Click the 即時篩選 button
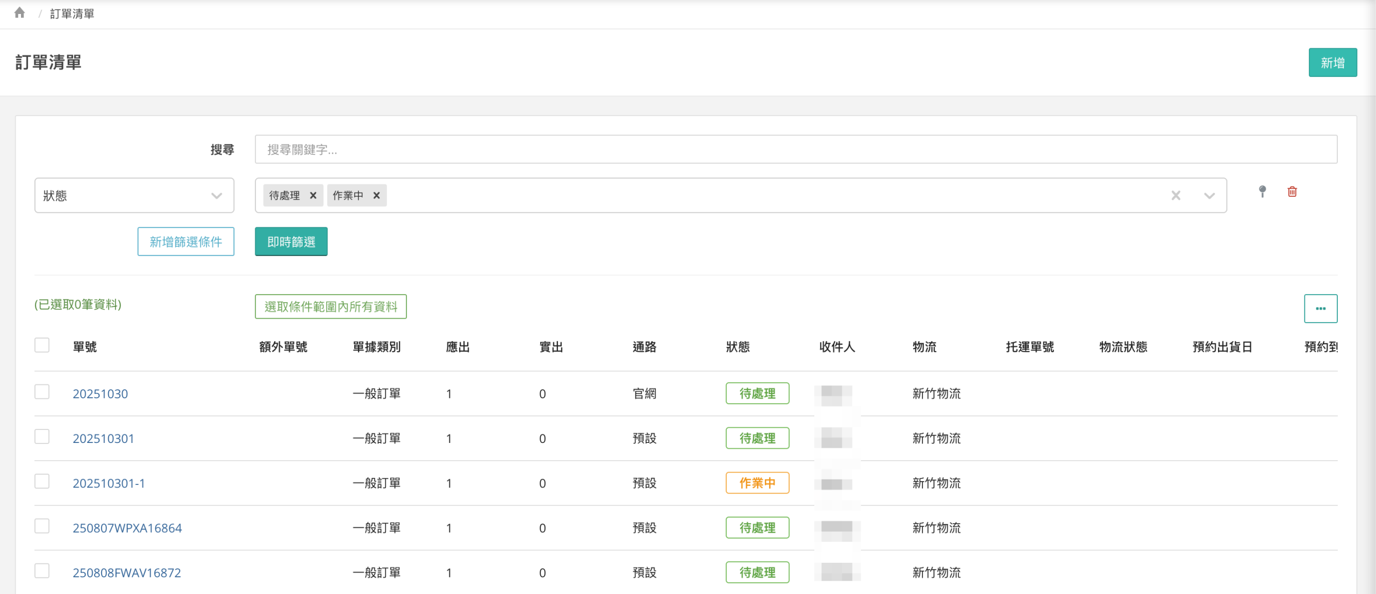Viewport: 1376px width, 594px height. tap(291, 242)
